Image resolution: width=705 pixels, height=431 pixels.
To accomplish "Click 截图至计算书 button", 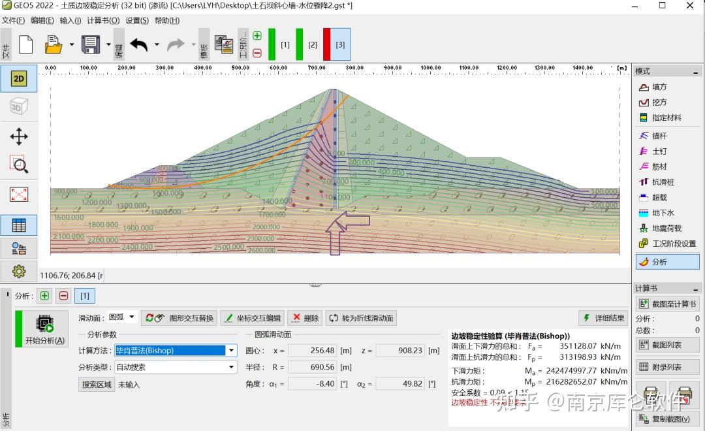I will 668,304.
